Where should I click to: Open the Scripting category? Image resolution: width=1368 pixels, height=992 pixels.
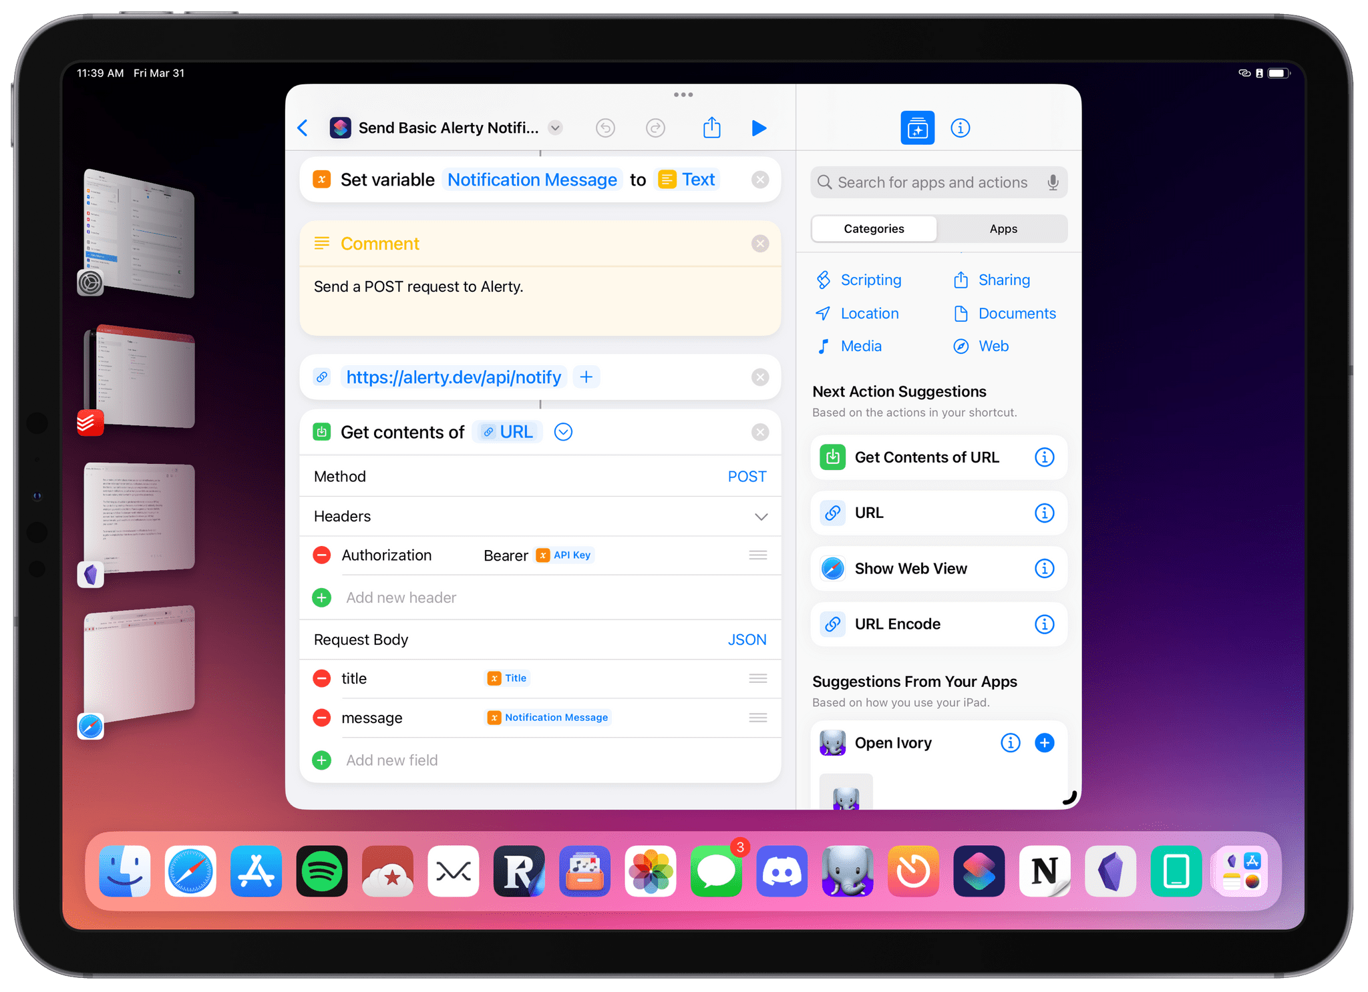click(858, 280)
